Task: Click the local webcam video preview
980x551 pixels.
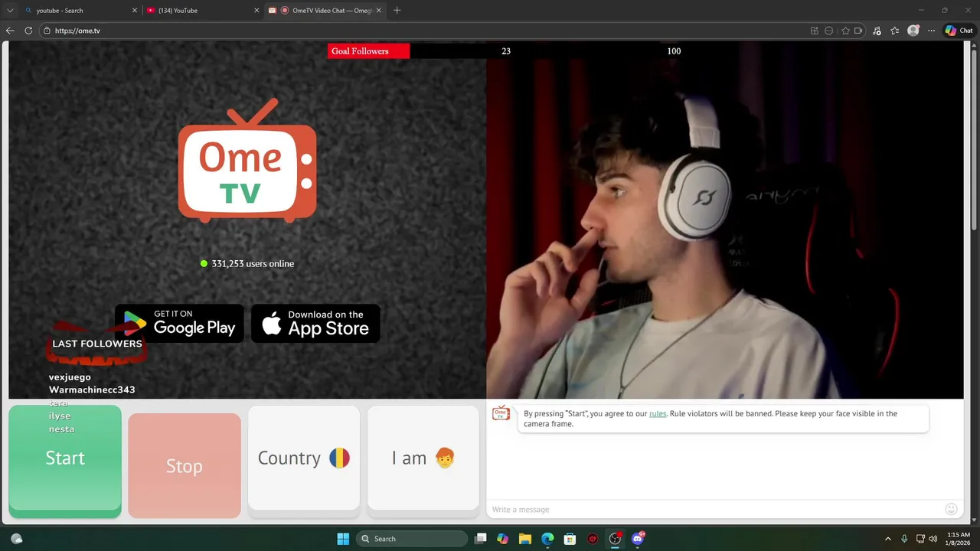Action: pyautogui.click(x=724, y=220)
